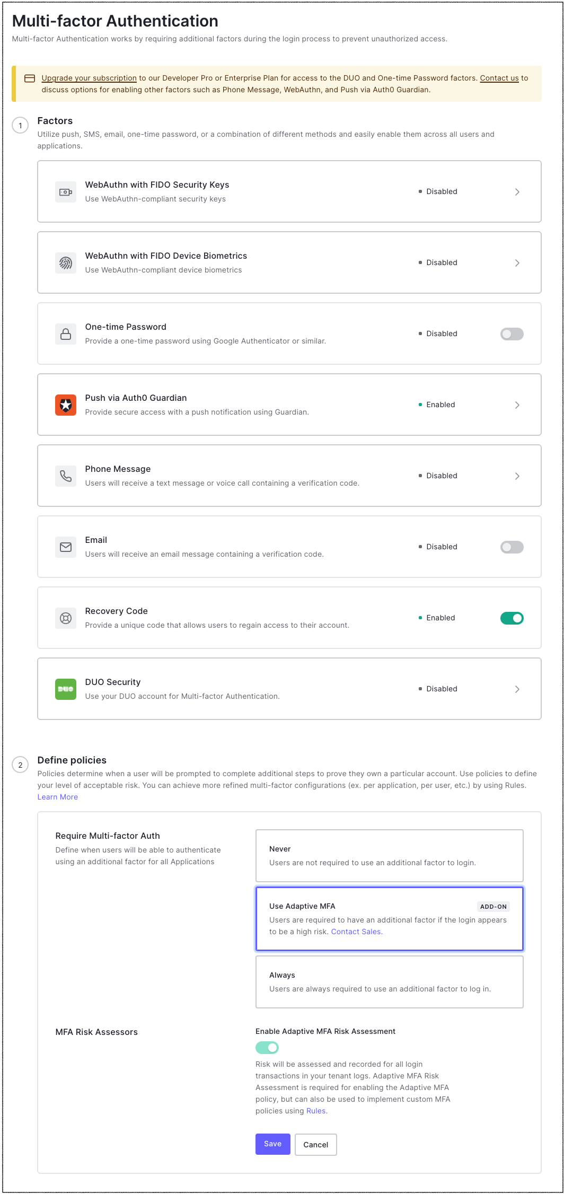
Task: Turn on the Email factor toggle
Action: click(512, 547)
